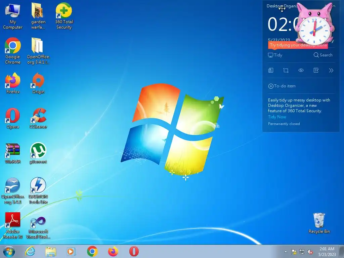This screenshot has width=344, height=258.
Task: Open the Windows Start menu orb
Action: click(9, 251)
